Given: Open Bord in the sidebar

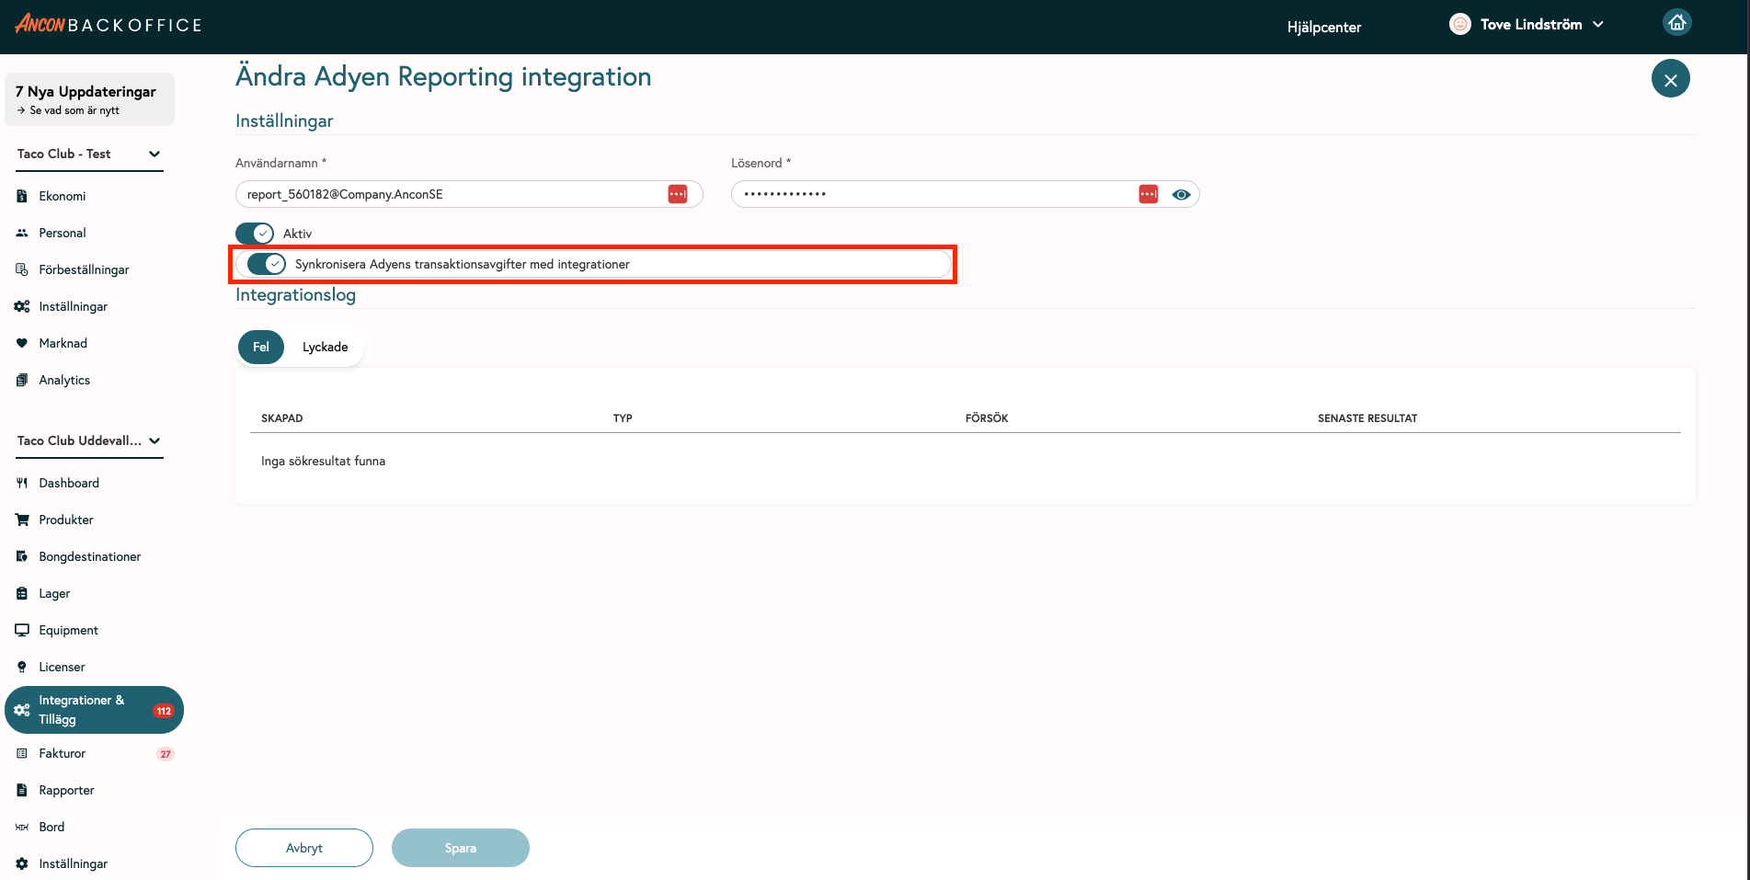Looking at the screenshot, I should [x=51, y=827].
